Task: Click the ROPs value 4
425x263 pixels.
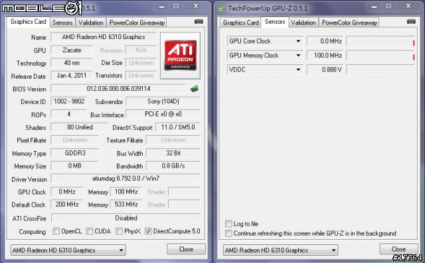Action: [69, 114]
